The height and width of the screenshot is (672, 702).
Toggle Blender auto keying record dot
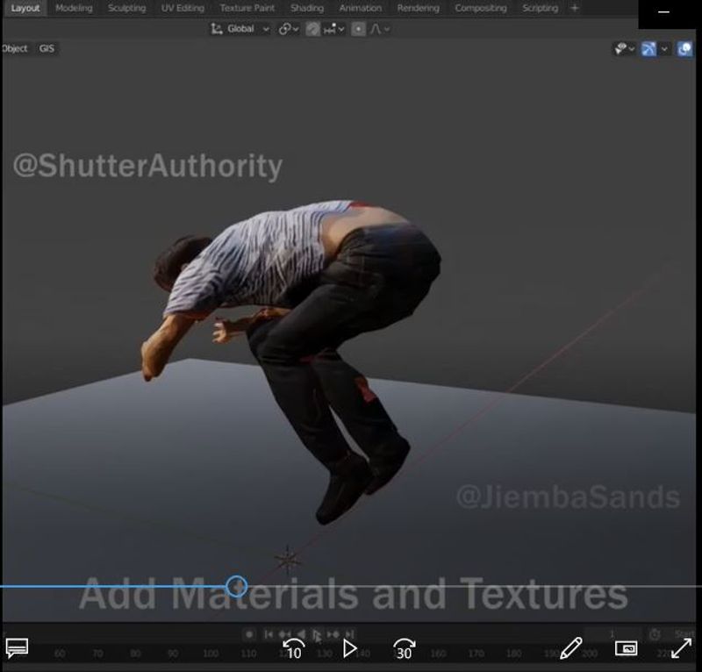tap(249, 634)
